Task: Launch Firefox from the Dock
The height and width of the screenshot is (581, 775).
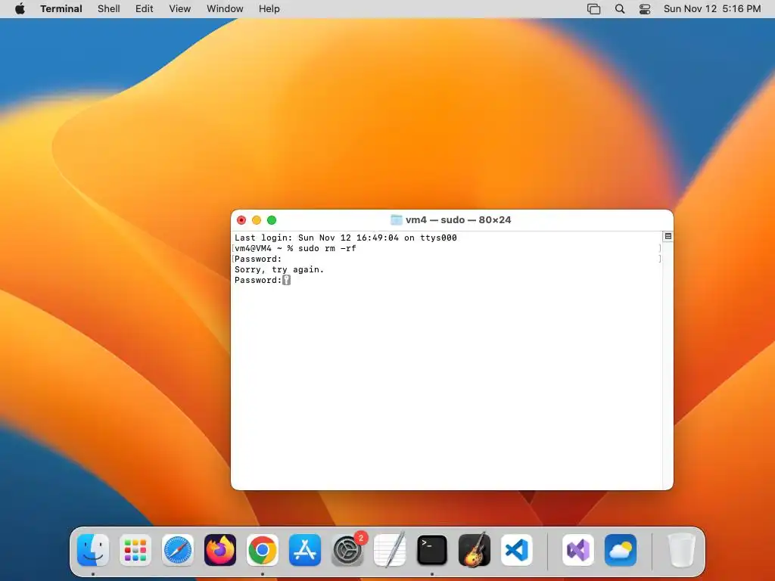Action: pyautogui.click(x=220, y=550)
